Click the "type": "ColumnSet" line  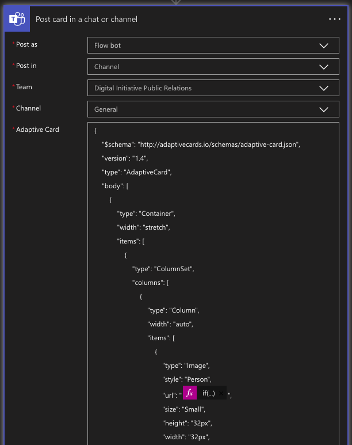[x=163, y=269]
